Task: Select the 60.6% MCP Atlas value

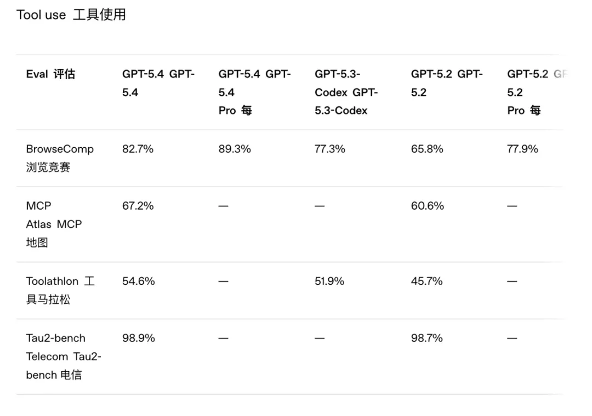Action: coord(427,206)
